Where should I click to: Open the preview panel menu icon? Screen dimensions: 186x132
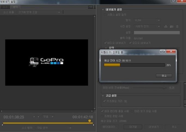(x=91, y=7)
